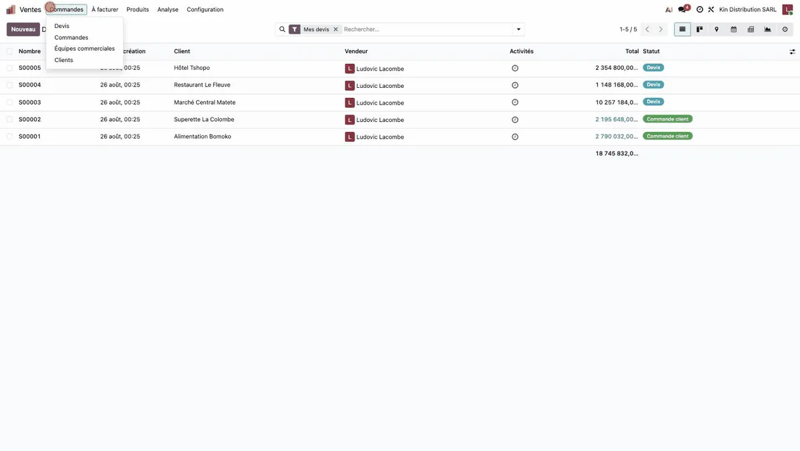Go to previous page of records

click(647, 29)
